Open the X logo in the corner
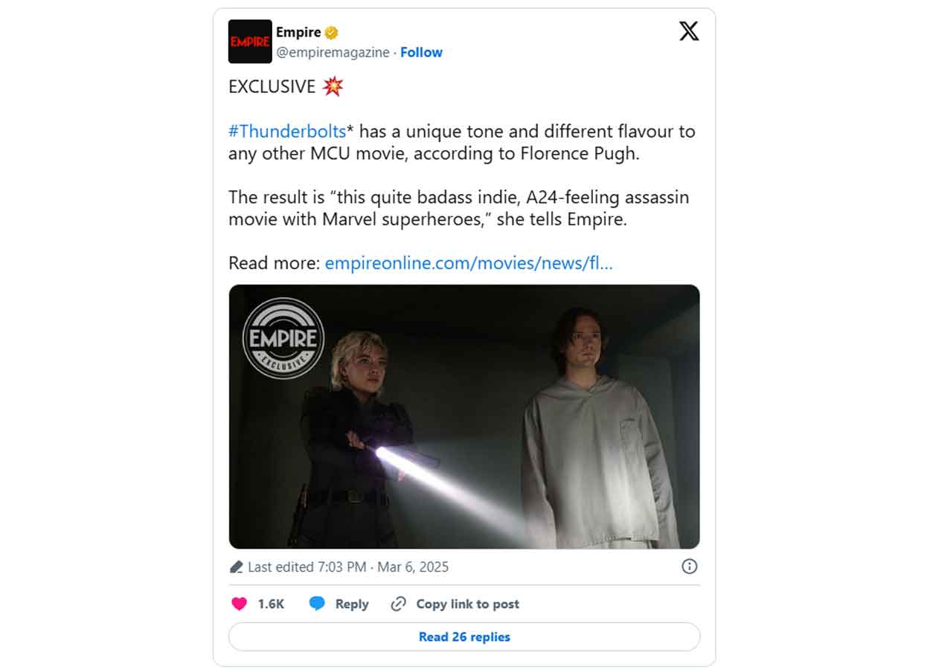This screenshot has width=930, height=669. click(689, 31)
